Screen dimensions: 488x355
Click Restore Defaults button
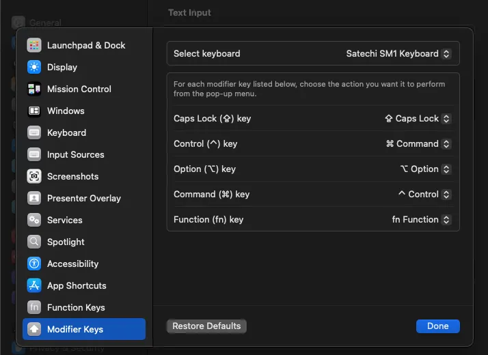point(206,326)
